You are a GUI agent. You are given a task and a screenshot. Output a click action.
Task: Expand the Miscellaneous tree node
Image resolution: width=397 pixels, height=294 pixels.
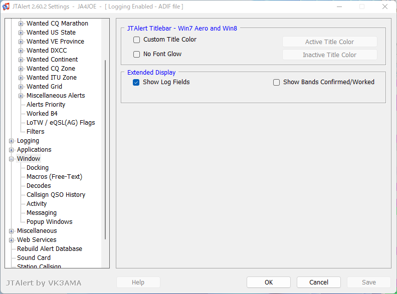(x=11, y=231)
